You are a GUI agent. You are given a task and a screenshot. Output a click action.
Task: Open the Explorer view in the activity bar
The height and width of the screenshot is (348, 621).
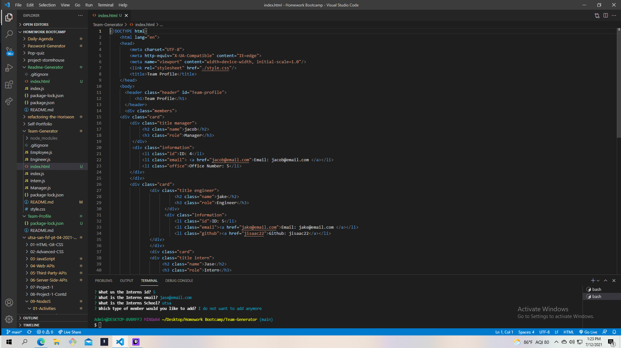pyautogui.click(x=9, y=17)
